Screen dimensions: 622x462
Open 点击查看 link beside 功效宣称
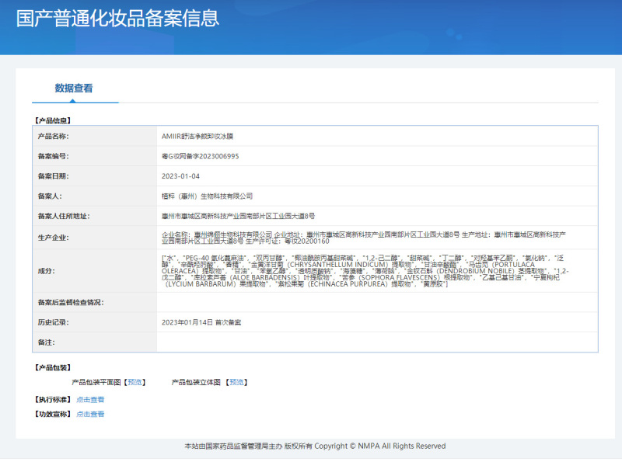pos(90,414)
